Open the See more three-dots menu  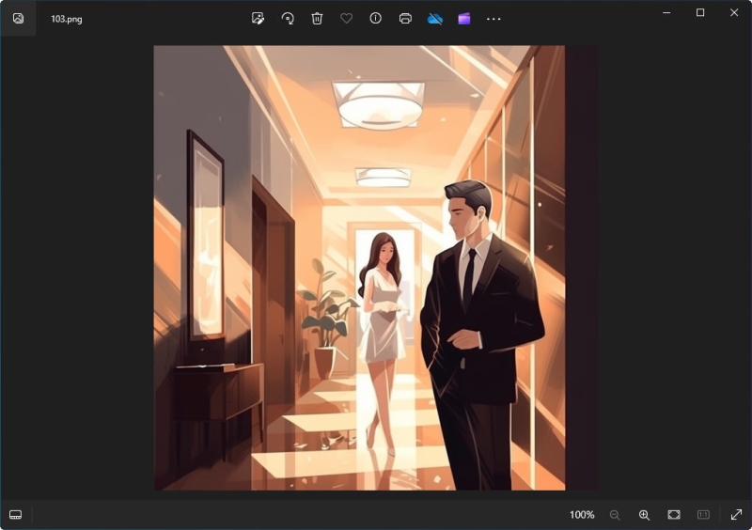493,18
